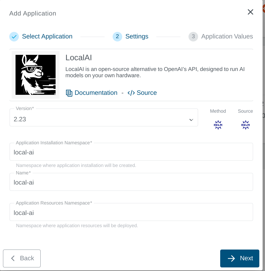Screen dimensions: 265x271
Task: Click the </> Source code icon
Action: pos(132,93)
